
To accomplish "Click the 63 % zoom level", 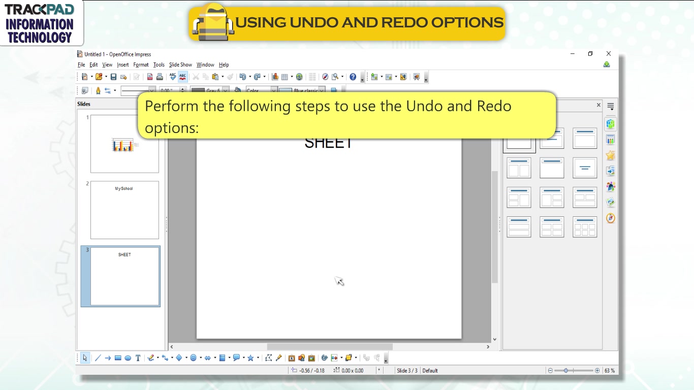I will pyautogui.click(x=610, y=371).
